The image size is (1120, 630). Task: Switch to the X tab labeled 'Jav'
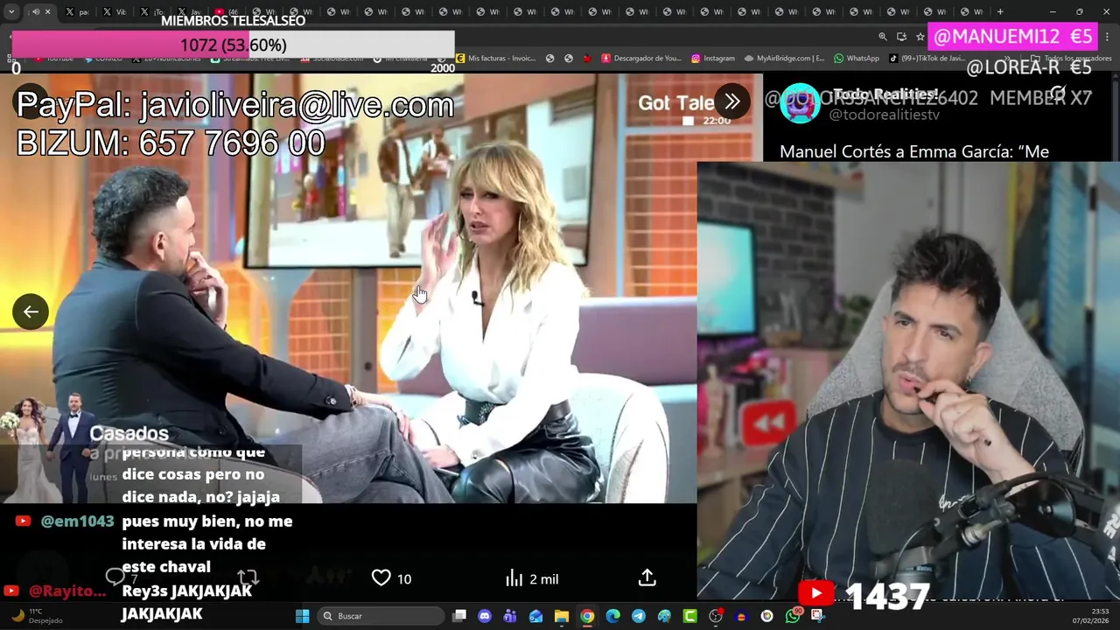click(x=190, y=11)
